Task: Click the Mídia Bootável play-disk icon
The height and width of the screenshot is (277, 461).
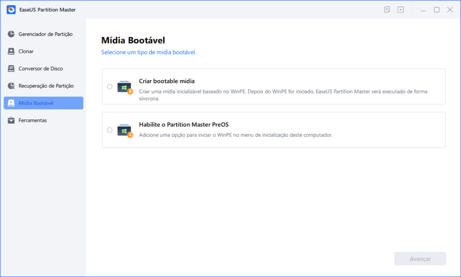Action: 11,103
